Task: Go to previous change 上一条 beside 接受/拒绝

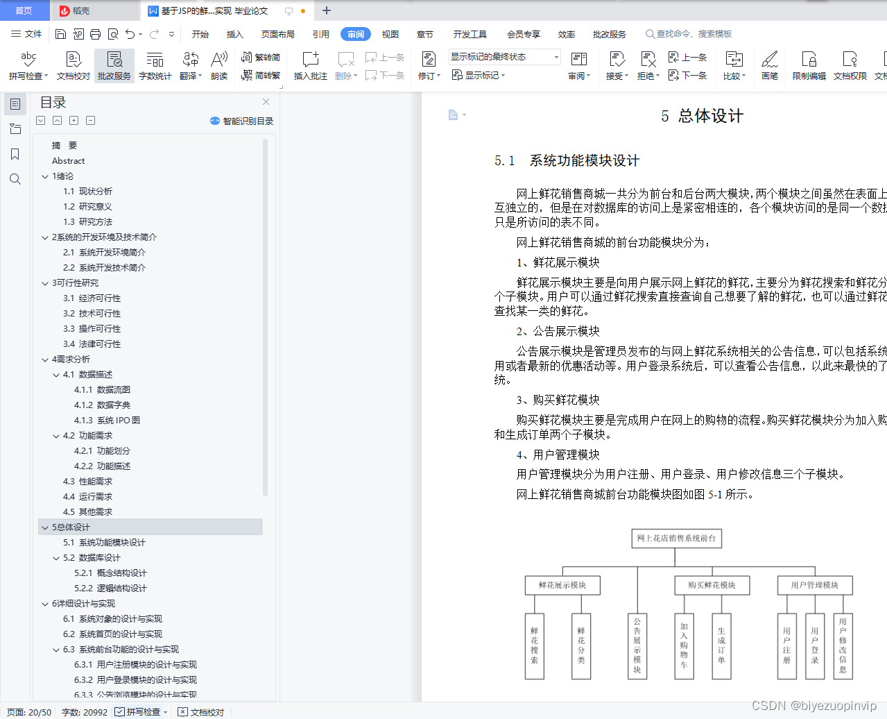Action: click(x=687, y=57)
